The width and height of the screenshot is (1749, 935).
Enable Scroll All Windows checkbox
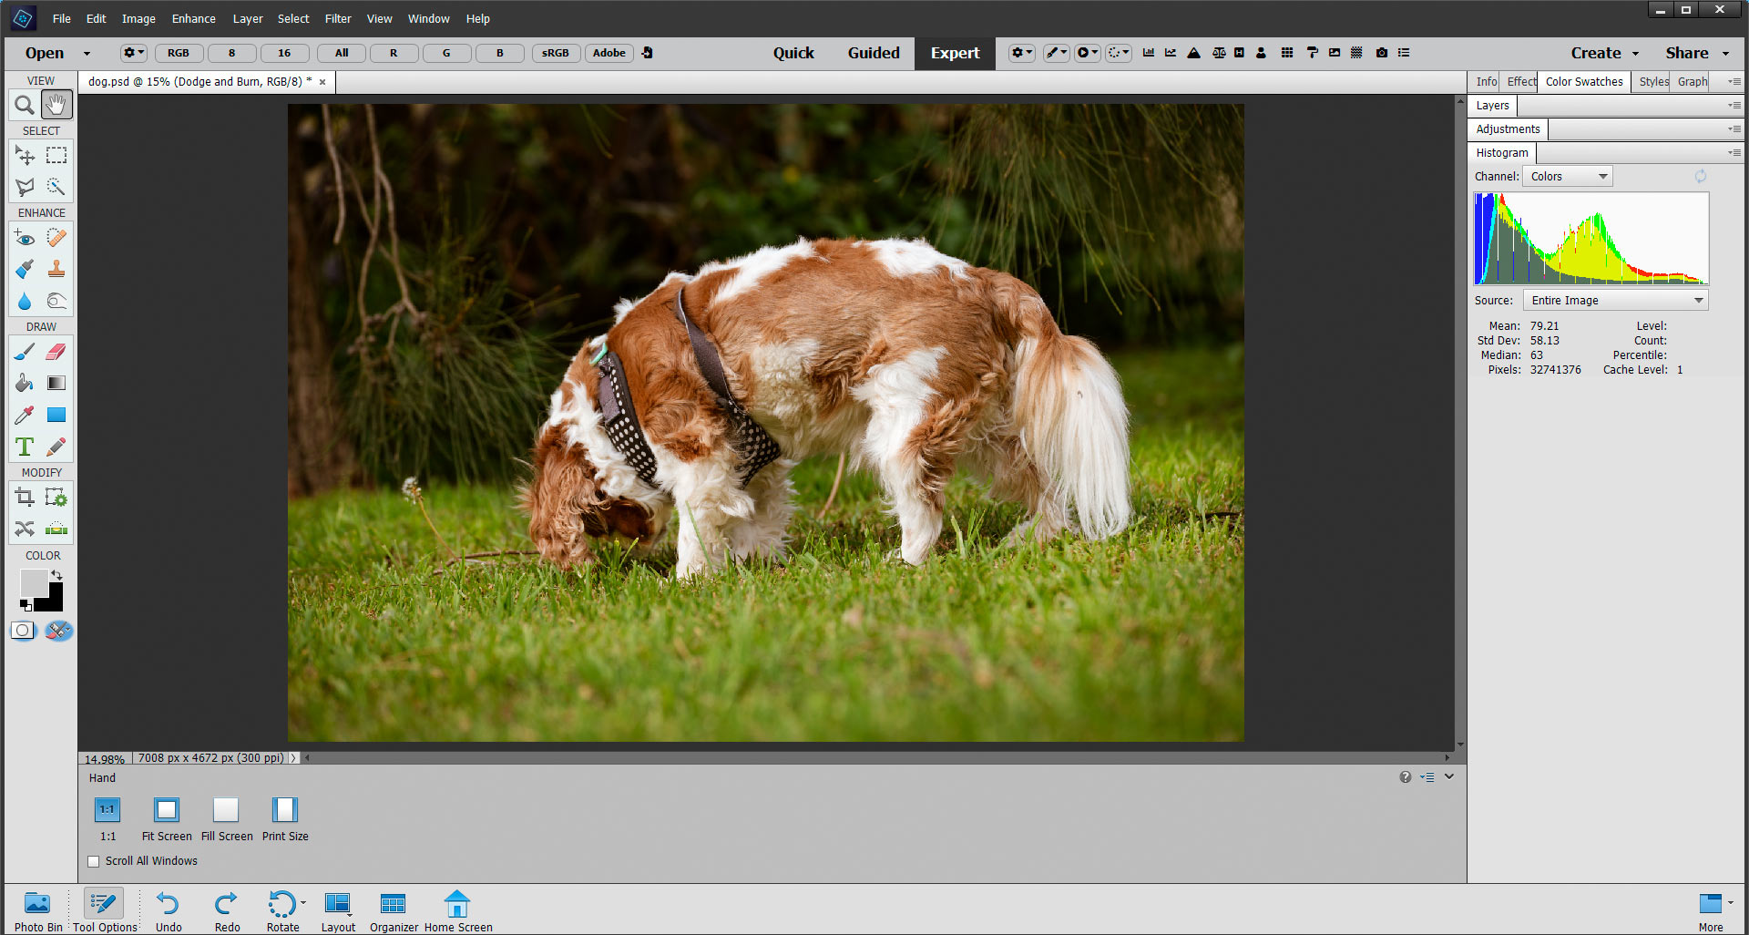tap(94, 861)
